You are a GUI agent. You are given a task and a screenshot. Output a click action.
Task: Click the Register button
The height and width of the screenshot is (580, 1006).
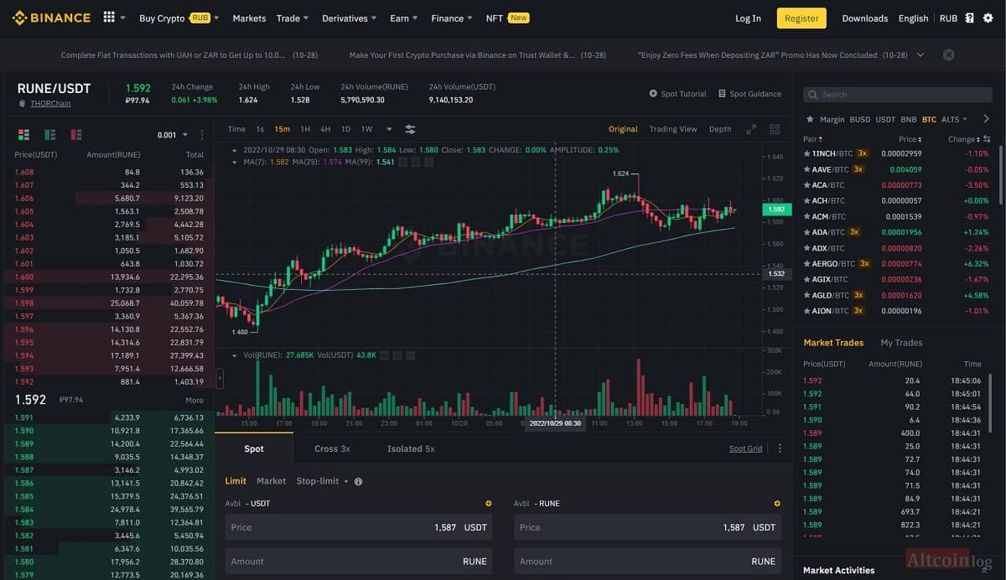pyautogui.click(x=801, y=18)
